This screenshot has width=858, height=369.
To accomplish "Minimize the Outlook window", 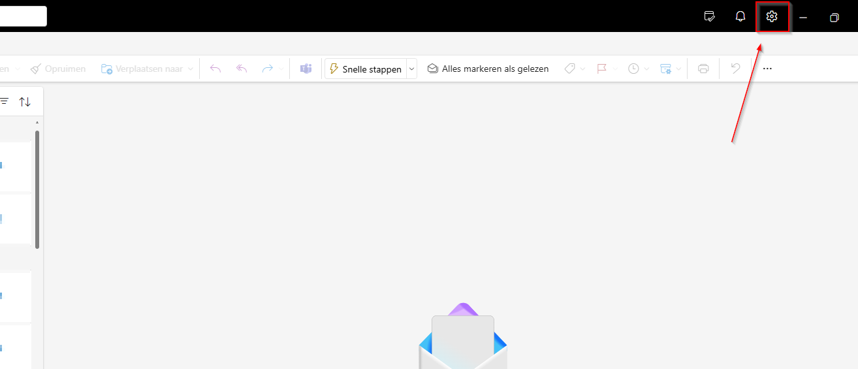I will point(803,18).
